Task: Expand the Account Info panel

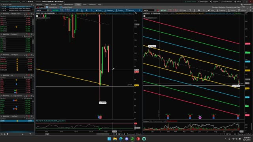Action: coord(2,4)
